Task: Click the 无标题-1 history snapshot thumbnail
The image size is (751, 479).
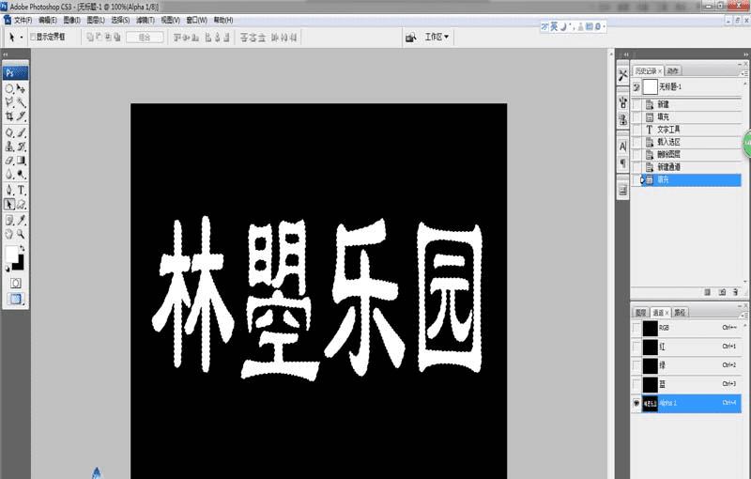Action: (650, 87)
